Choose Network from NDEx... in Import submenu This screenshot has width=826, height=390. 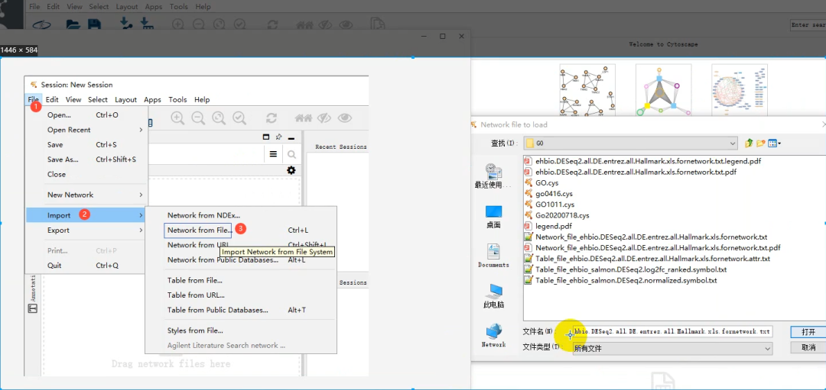[x=203, y=215]
